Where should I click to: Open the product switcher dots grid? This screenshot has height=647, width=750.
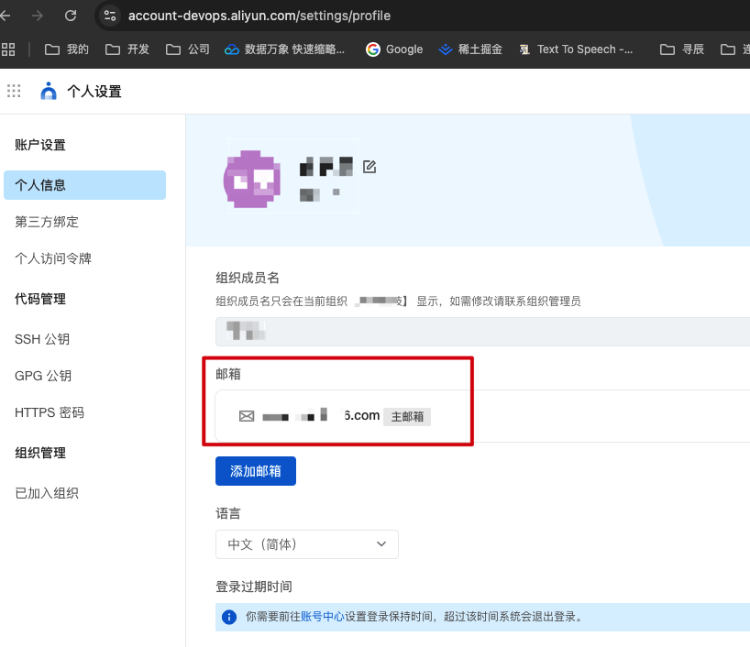coord(14,91)
